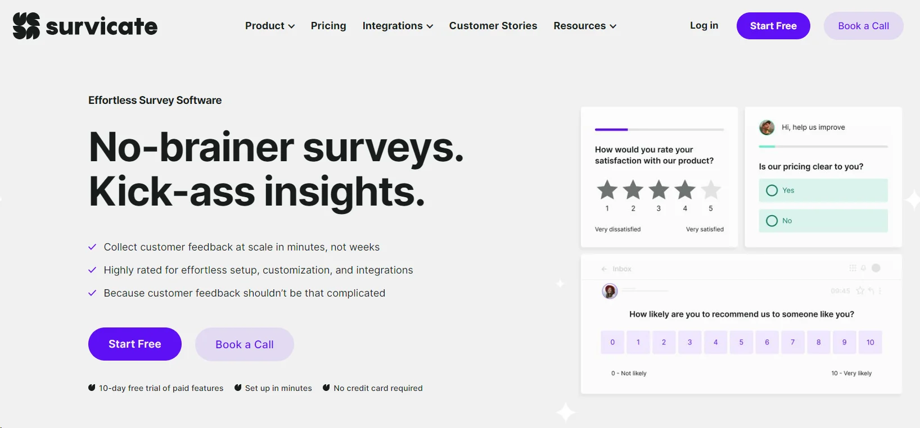This screenshot has height=428, width=920.
Task: Expand the Resources menu
Action: point(584,26)
